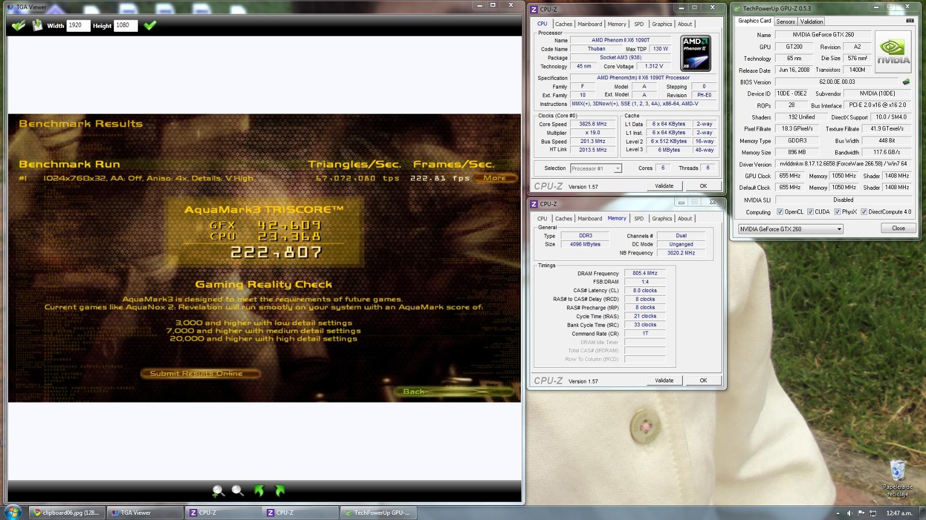926x520 pixels.
Task: Click the volume speaker tray icon
Action: point(850,513)
